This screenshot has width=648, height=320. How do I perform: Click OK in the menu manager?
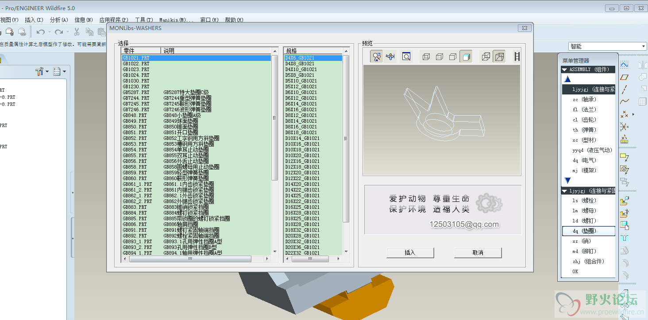click(x=589, y=271)
